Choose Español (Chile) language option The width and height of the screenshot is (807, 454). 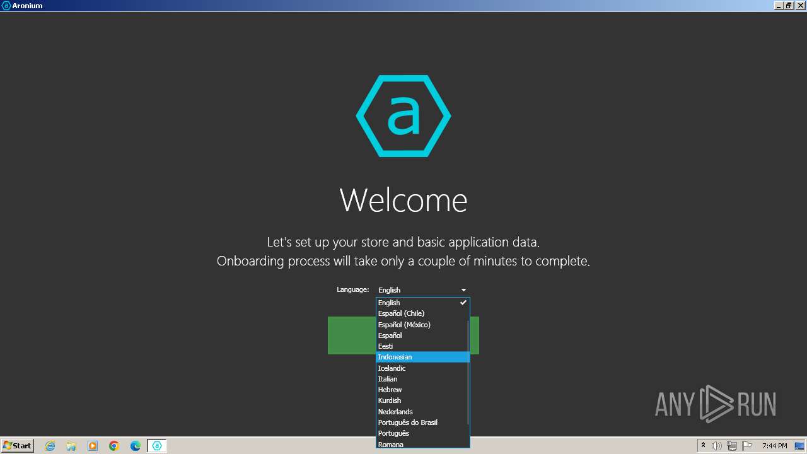[x=422, y=313]
